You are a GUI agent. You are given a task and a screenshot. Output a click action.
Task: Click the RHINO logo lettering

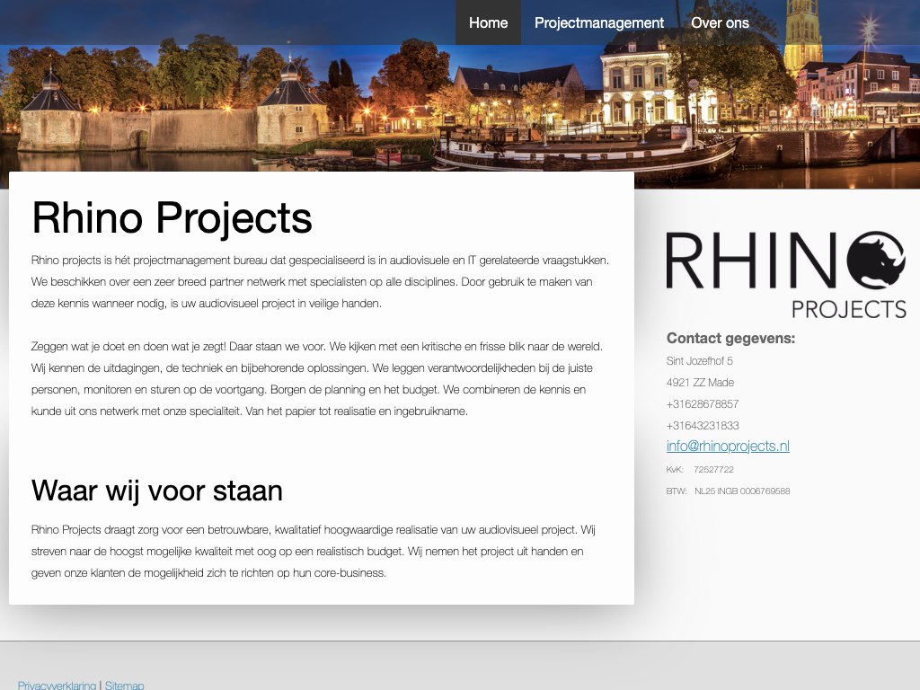(755, 261)
